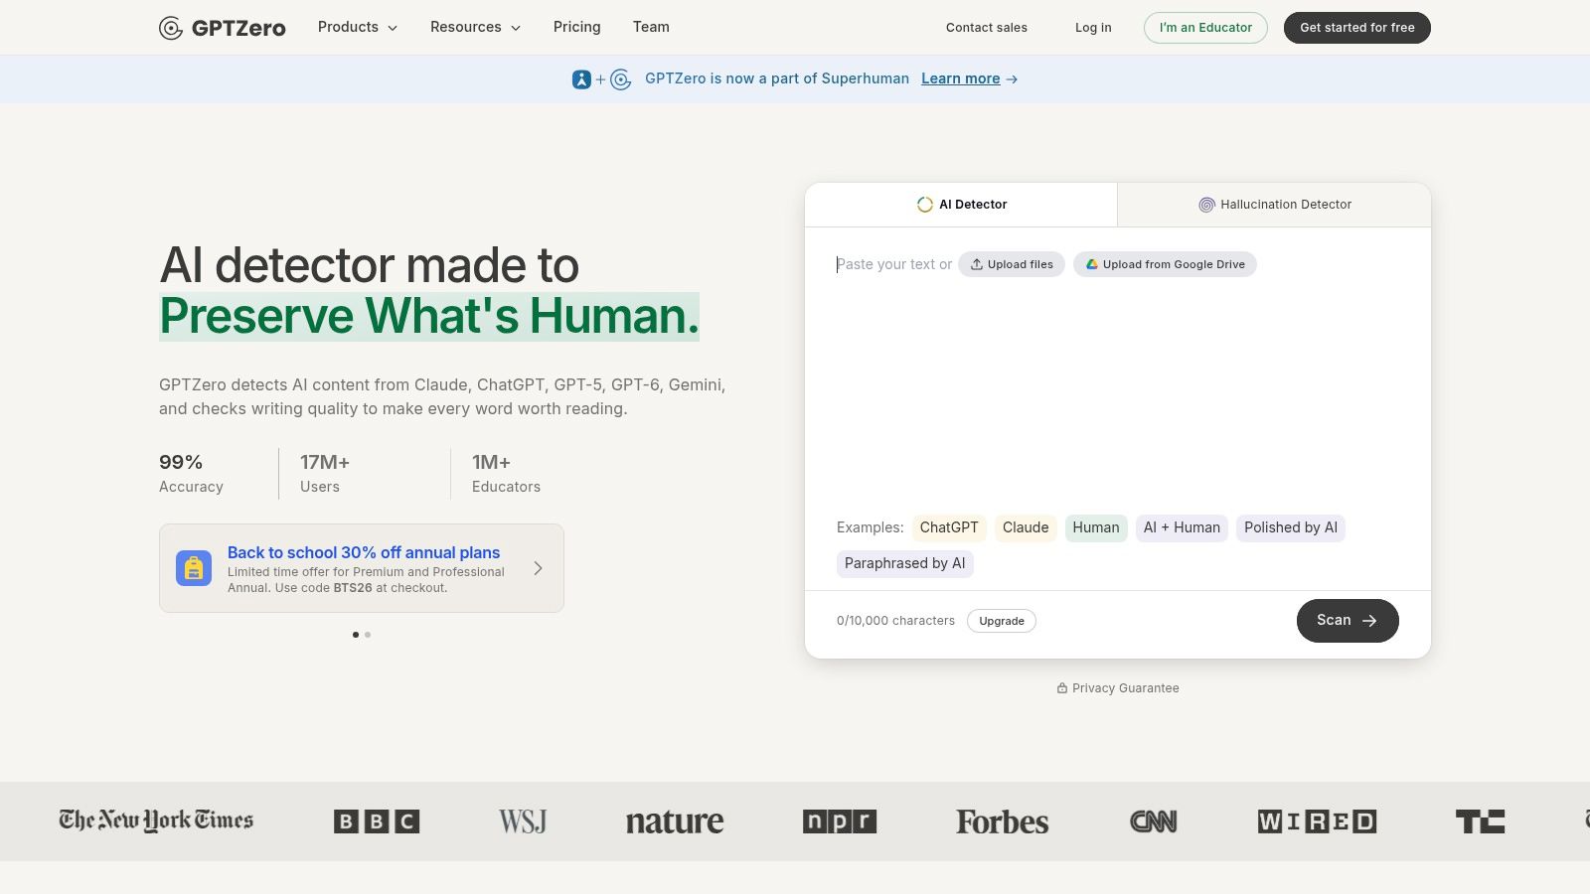Click the Preserve What's Human heading

pyautogui.click(x=429, y=316)
